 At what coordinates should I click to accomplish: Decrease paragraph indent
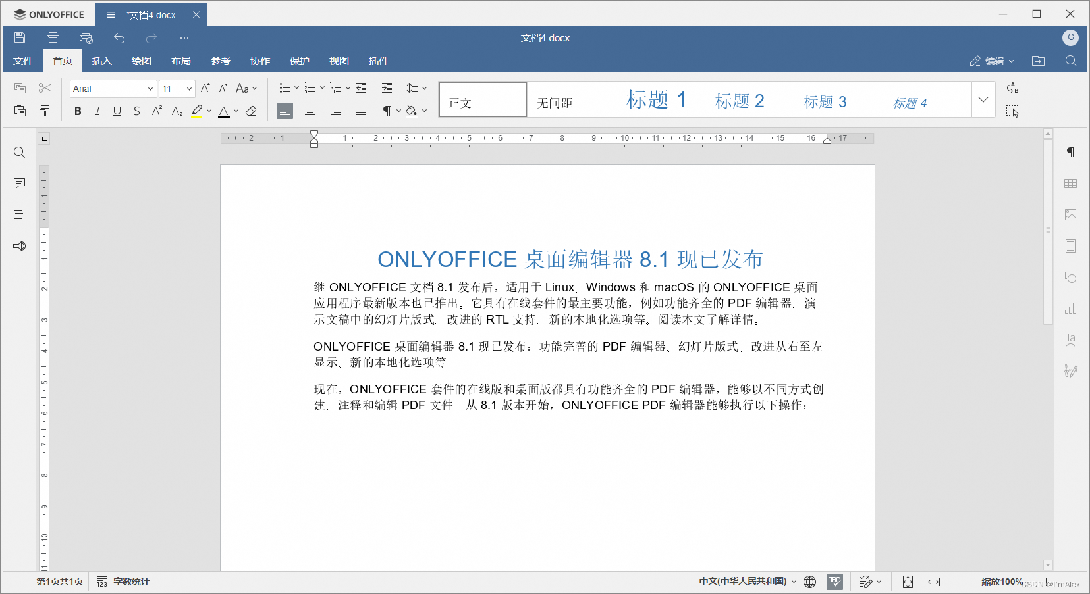362,88
